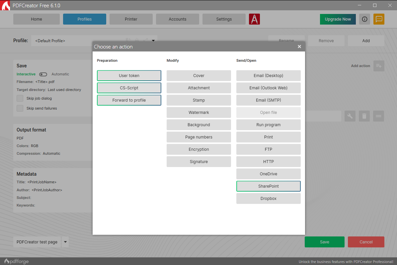
Task: Choose the CS-Script action
Action: (129, 88)
